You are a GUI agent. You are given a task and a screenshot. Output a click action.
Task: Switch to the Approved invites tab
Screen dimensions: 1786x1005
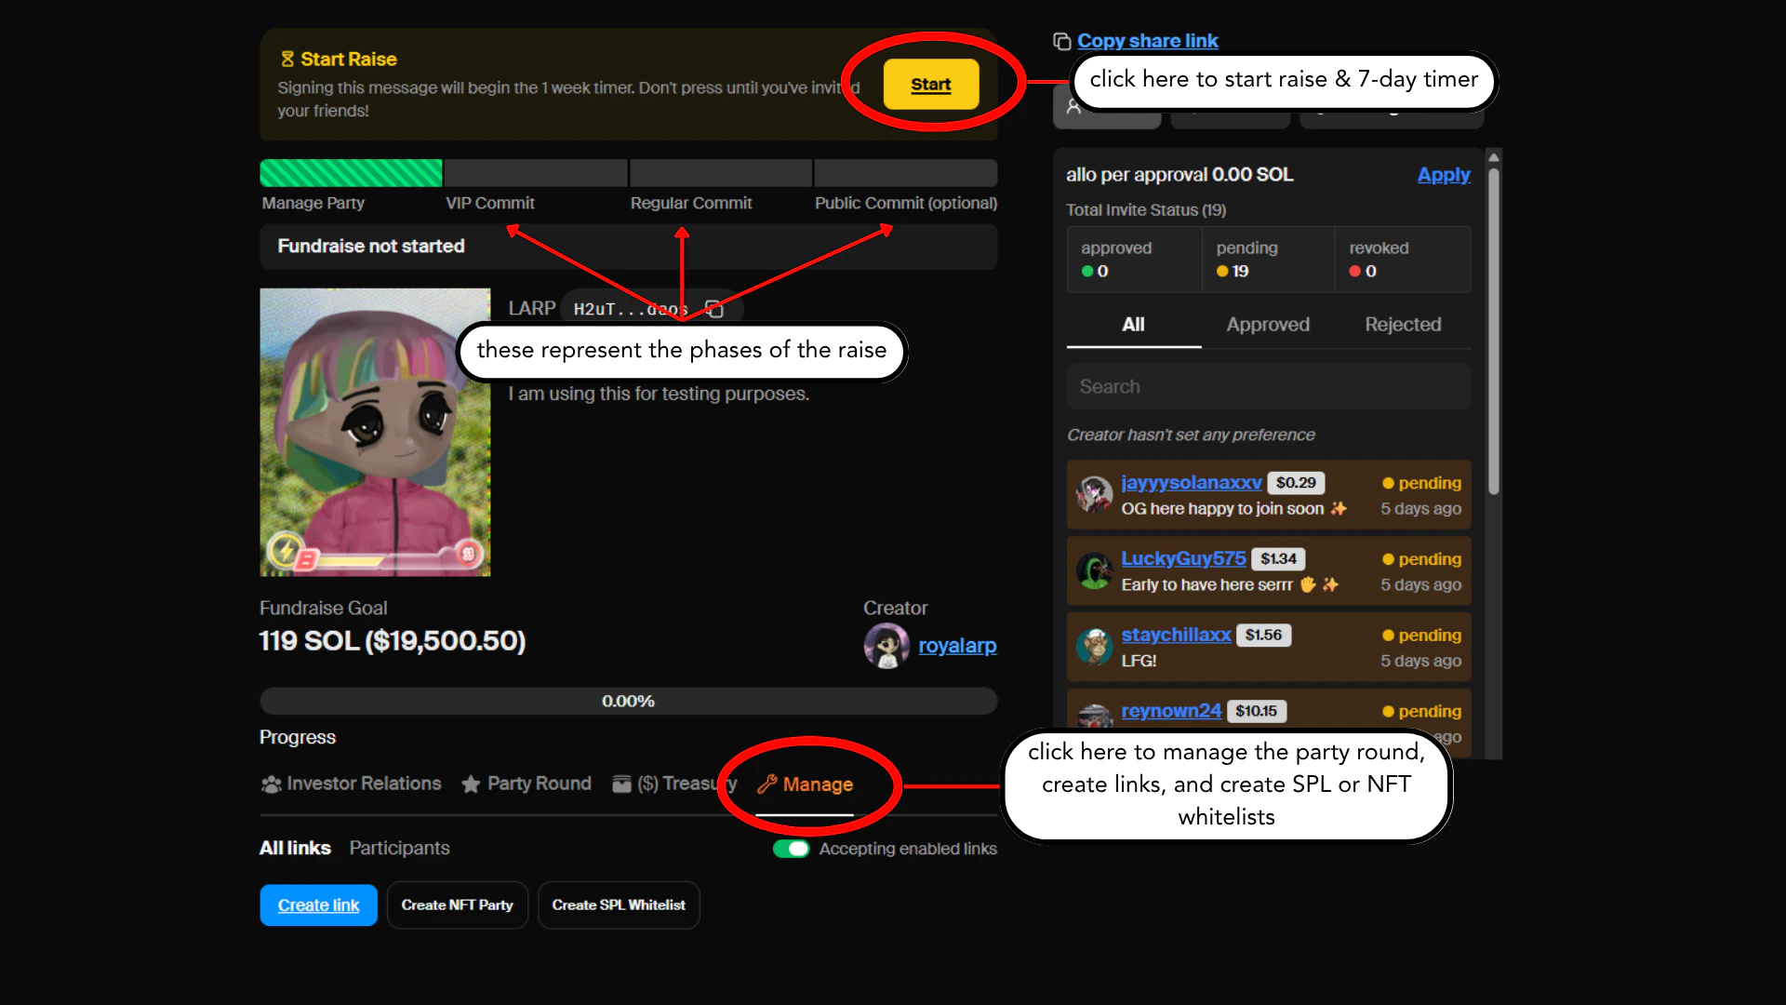coord(1268,325)
